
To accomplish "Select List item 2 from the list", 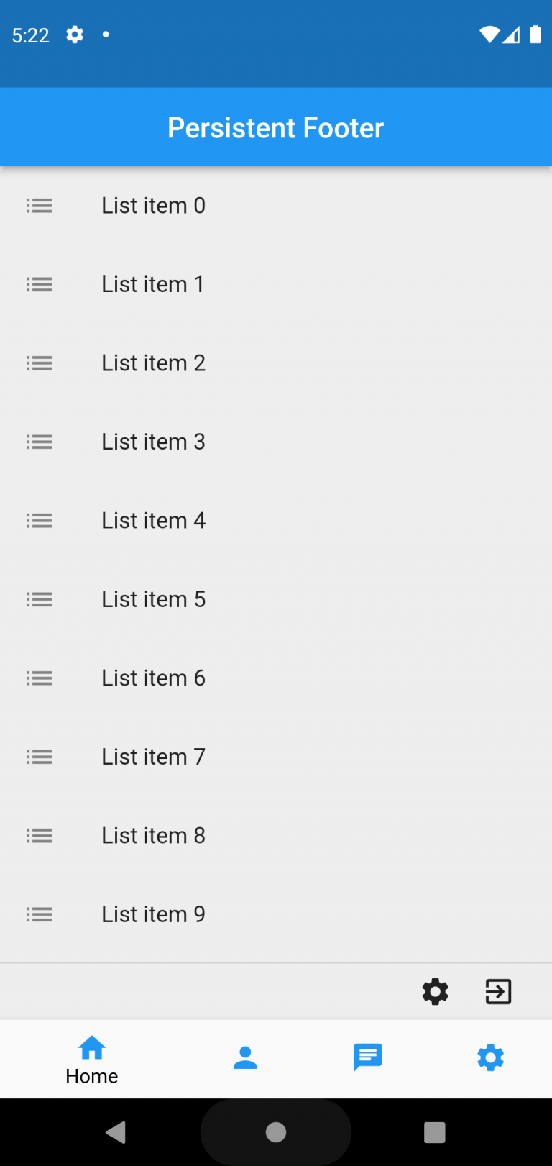I will tap(153, 363).
